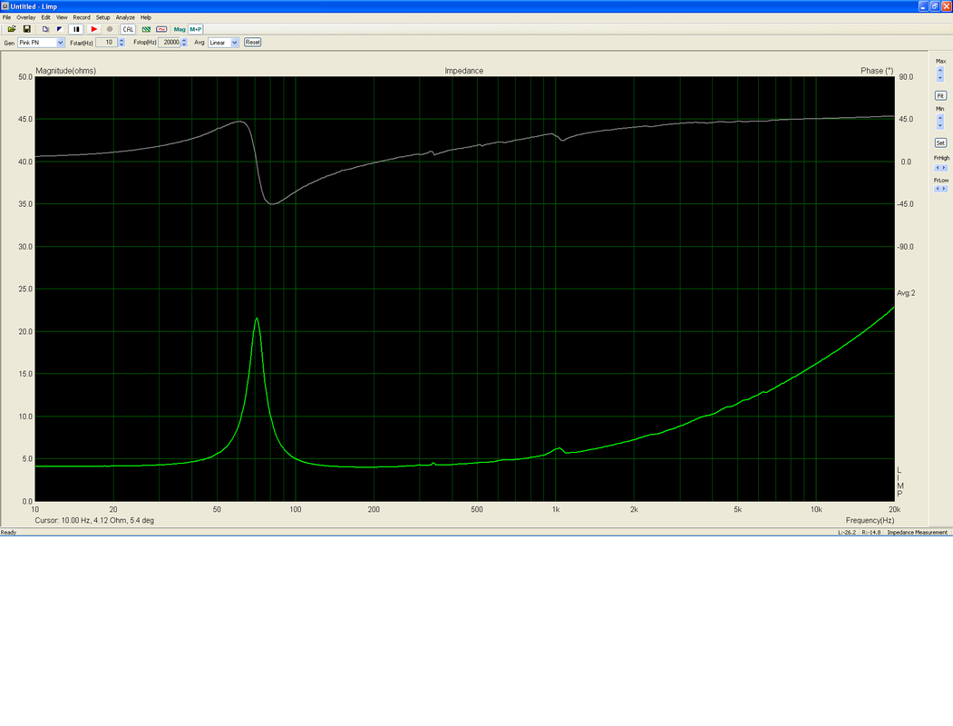Click the Fit button
Image resolution: width=953 pixels, height=726 pixels.
(x=940, y=96)
